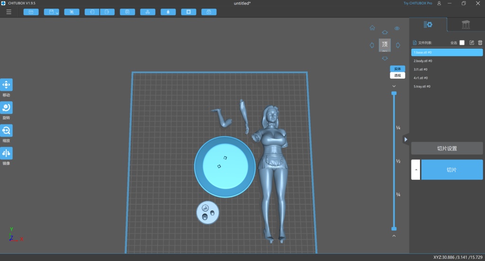Viewport: 485px width, 261px height.
Task: Click the file list document icon
Action: pos(415,43)
